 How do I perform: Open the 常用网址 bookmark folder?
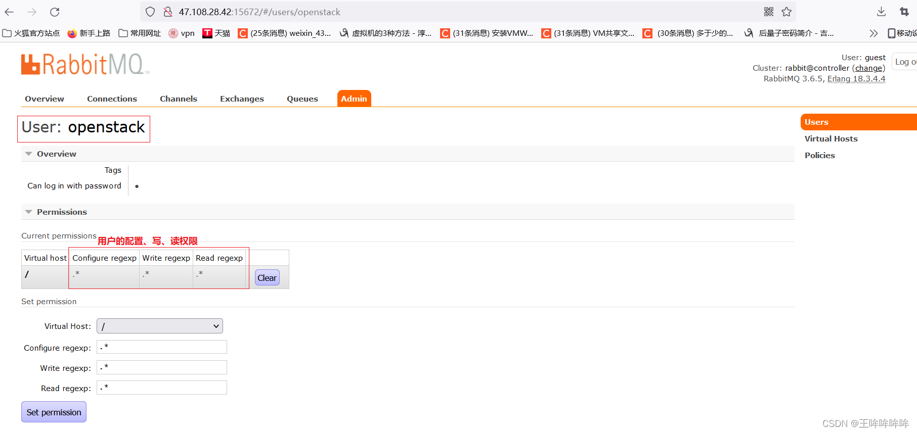pyautogui.click(x=140, y=33)
